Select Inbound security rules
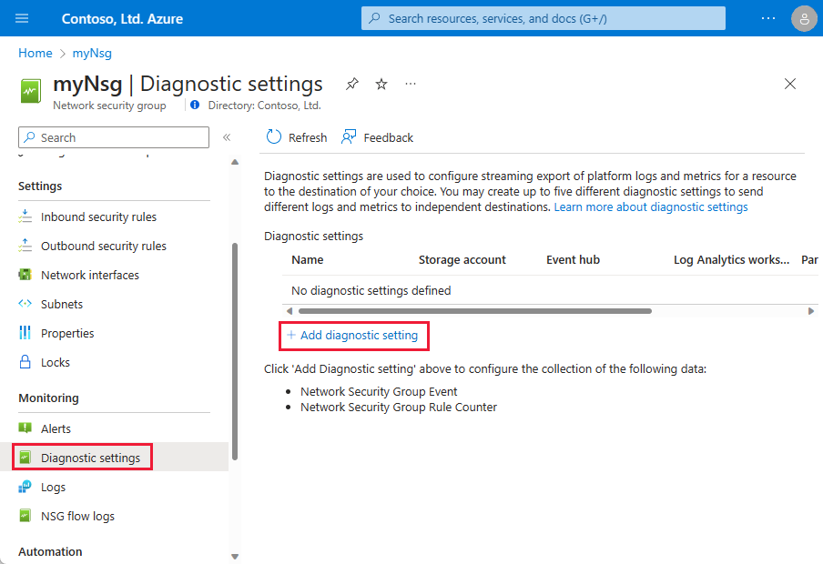This screenshot has height=564, width=823. point(98,217)
